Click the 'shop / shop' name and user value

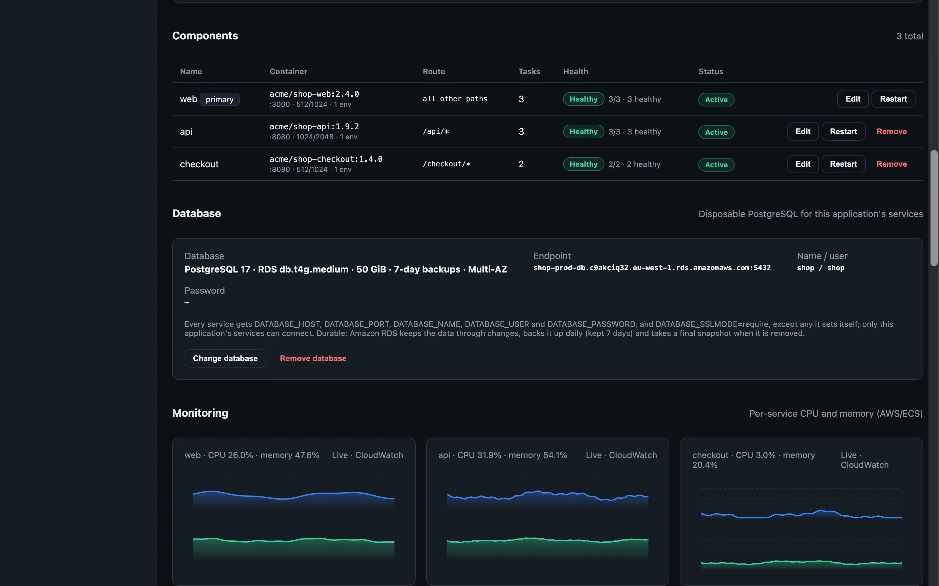[x=820, y=268]
